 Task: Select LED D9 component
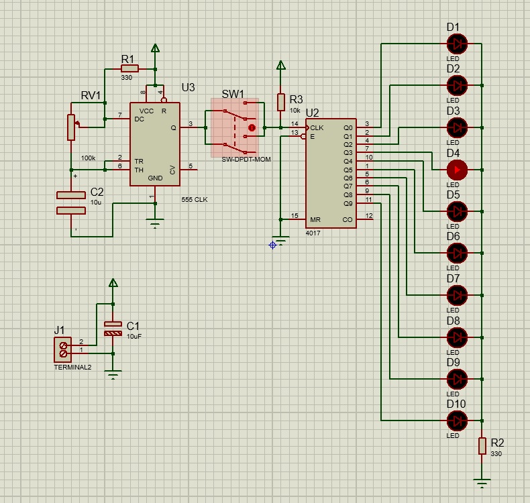[457, 379]
